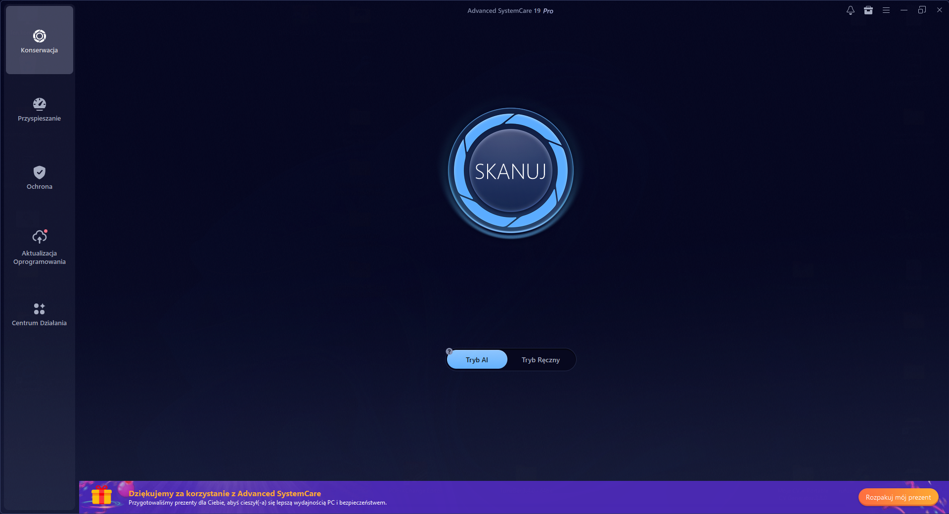Switch to Tryb Ręczny mode
The height and width of the screenshot is (514, 949).
(x=541, y=360)
